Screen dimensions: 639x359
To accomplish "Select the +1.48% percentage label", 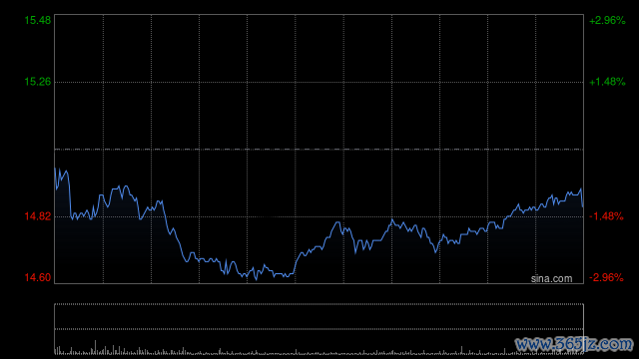I will (607, 82).
